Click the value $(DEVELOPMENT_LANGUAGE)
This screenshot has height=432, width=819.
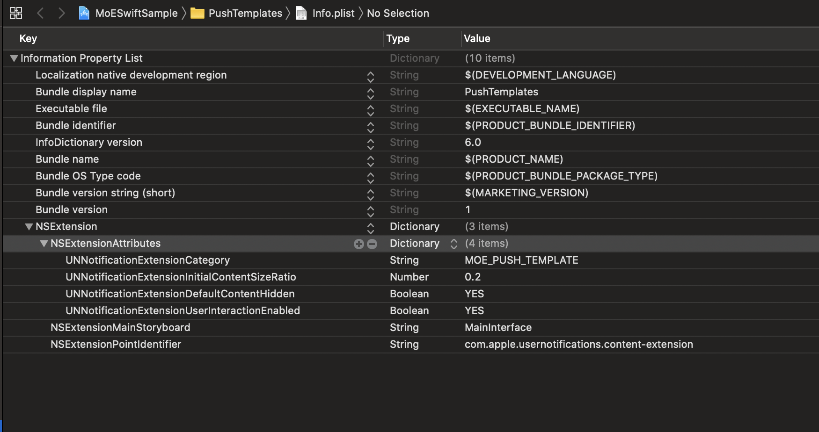541,75
